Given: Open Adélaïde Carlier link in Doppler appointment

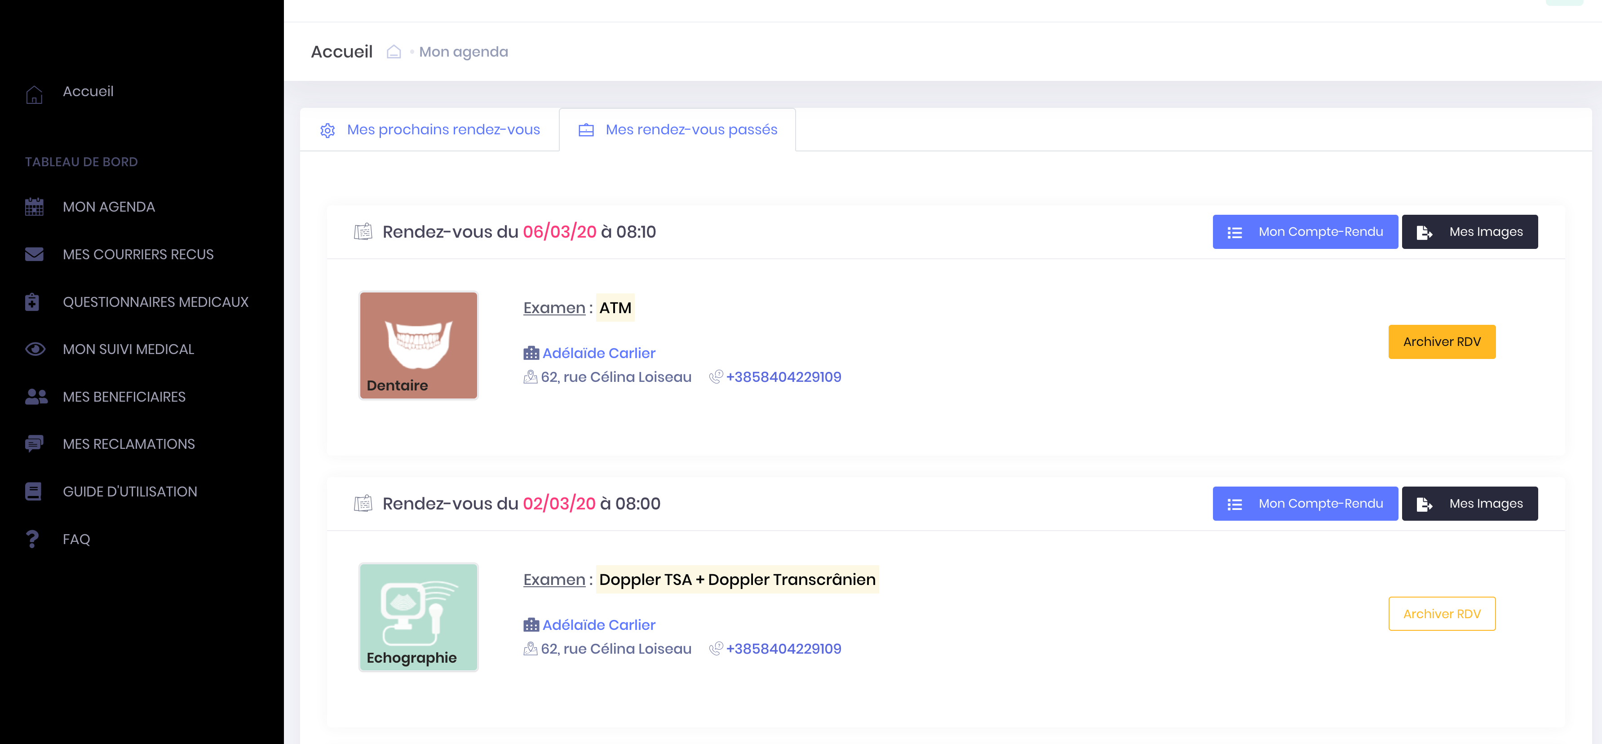Looking at the screenshot, I should click(598, 625).
